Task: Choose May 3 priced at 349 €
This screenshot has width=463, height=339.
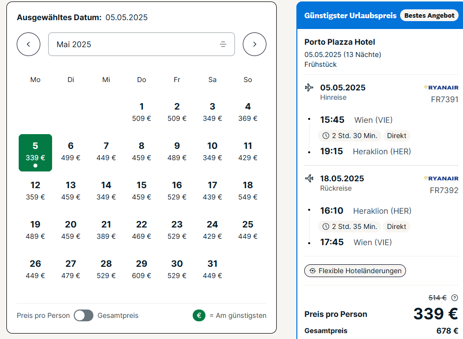Action: (212, 112)
